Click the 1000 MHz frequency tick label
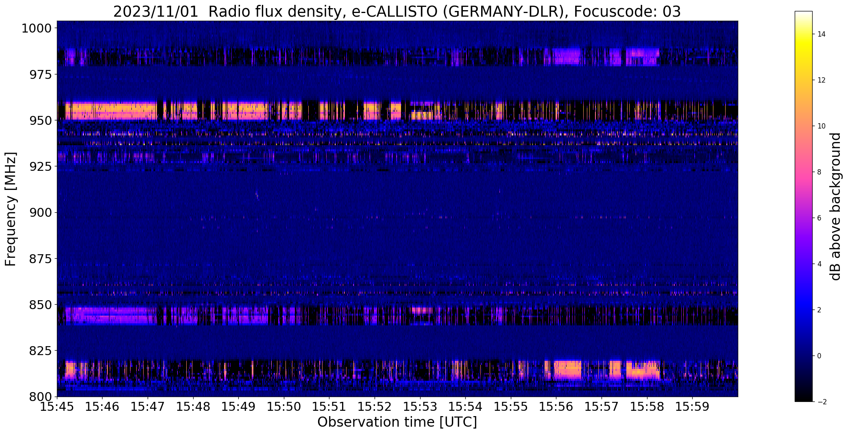Viewport: 848px width, 434px height. pos(37,28)
